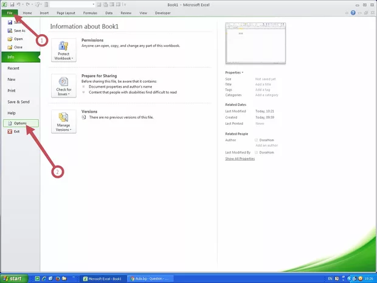Click the Windows start button
This screenshot has width=377, height=283.
tap(14, 279)
